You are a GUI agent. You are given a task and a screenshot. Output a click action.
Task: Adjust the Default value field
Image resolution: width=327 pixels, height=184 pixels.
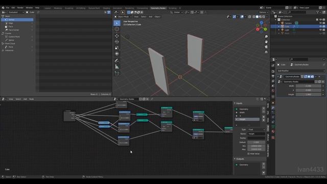pos(256,142)
